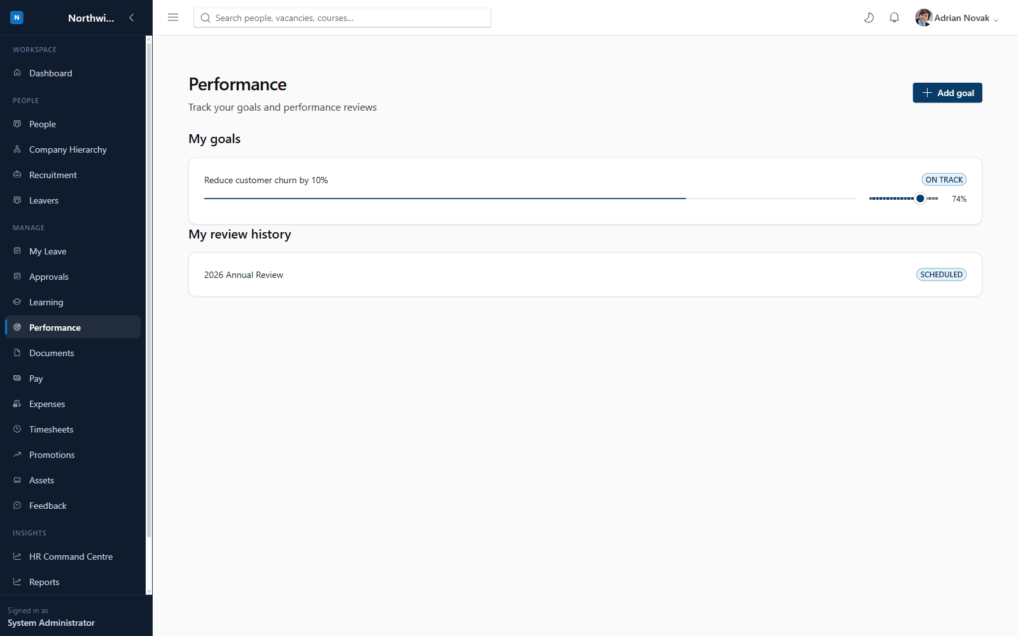1018x636 pixels.
Task: Click the Dashboard home icon
Action: [x=17, y=73]
